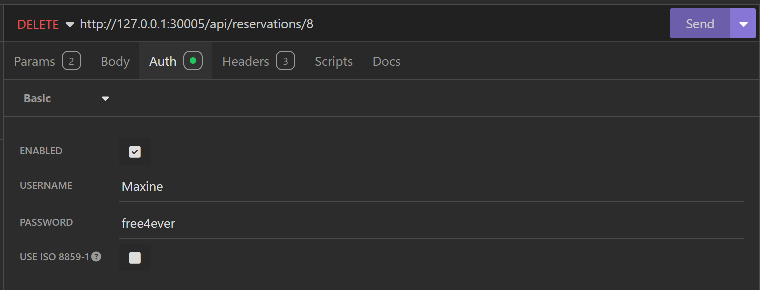Enable the USE ISO 8859-1 checkbox
This screenshot has height=290, width=760.
pos(135,258)
